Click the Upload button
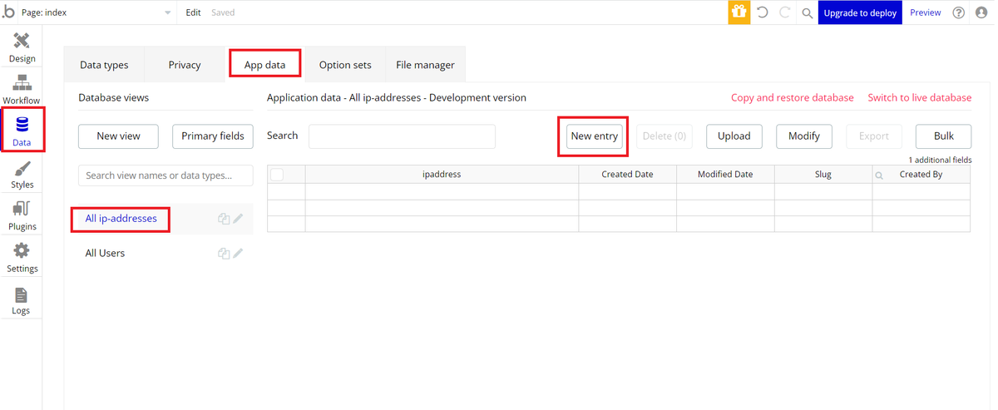Screen dimensions: 998x410 click(x=734, y=136)
